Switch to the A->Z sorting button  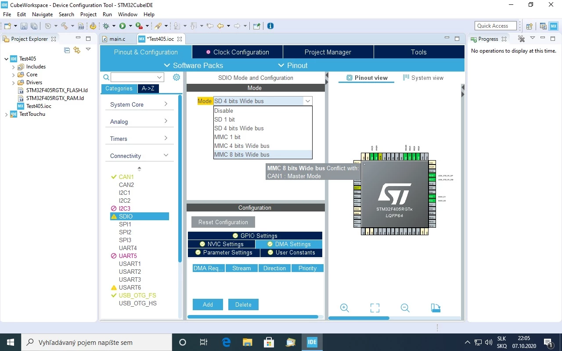(148, 89)
